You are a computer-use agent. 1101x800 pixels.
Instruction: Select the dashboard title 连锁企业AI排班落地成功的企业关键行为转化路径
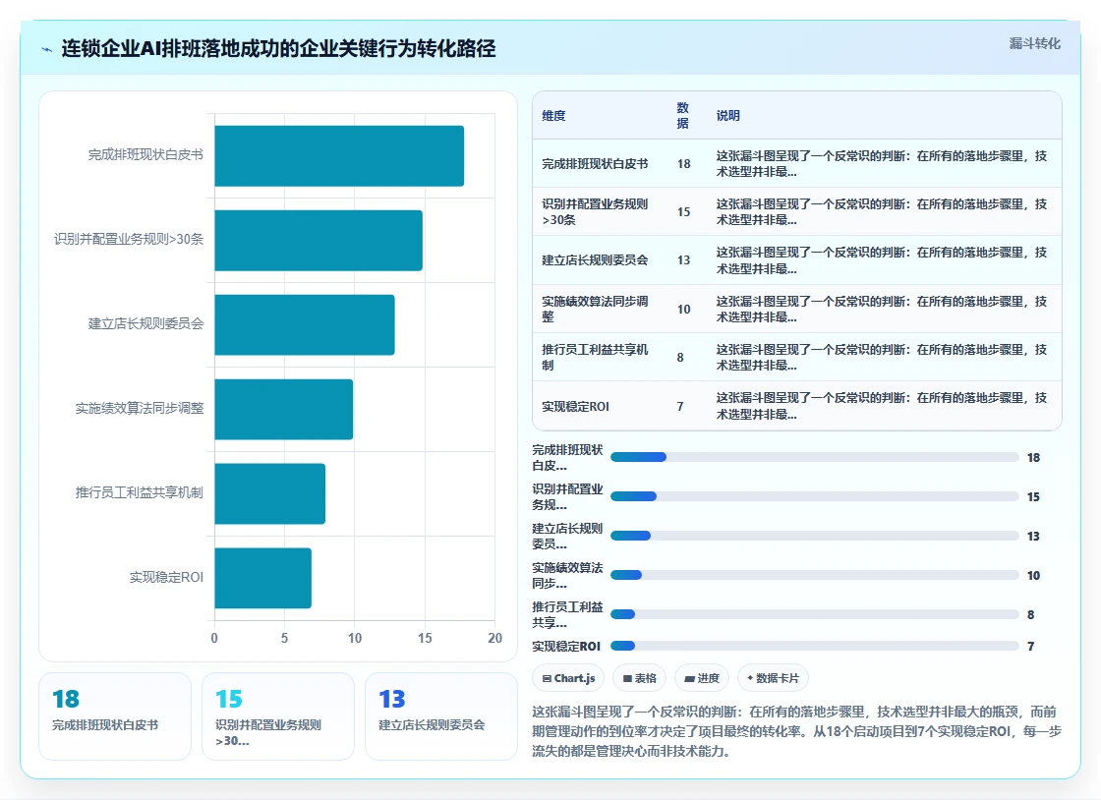[279, 48]
